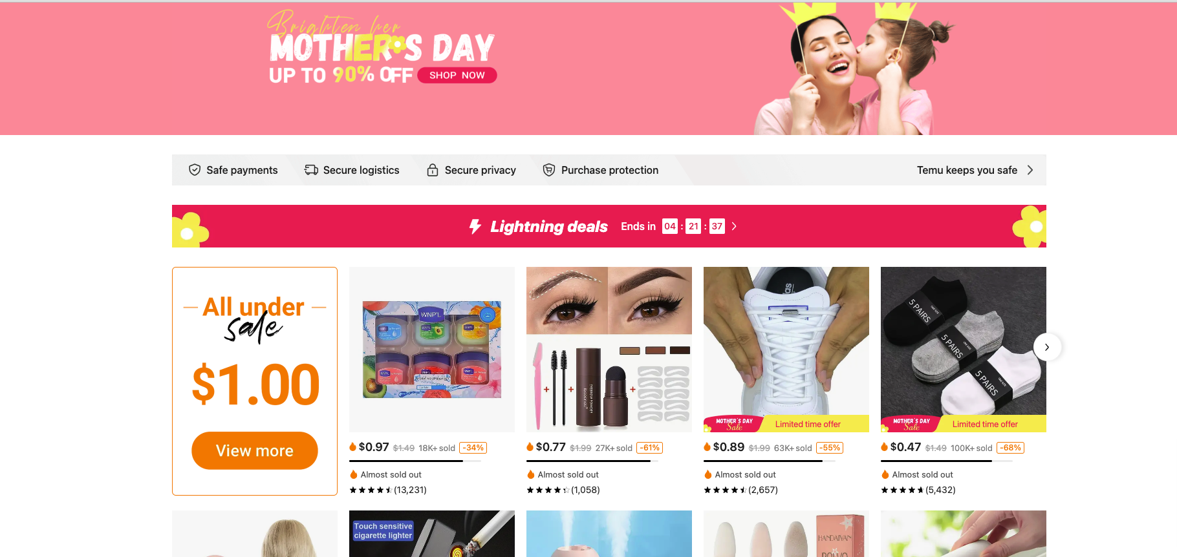This screenshot has width=1177, height=557.
Task: Open the WNP'L lip balm set product image
Action: [x=432, y=350]
